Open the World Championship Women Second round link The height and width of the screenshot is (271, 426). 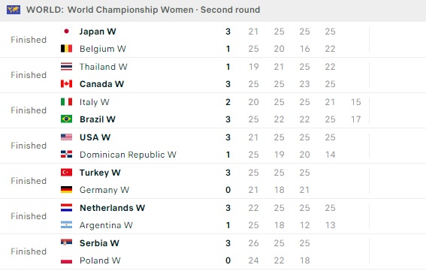tap(164, 10)
